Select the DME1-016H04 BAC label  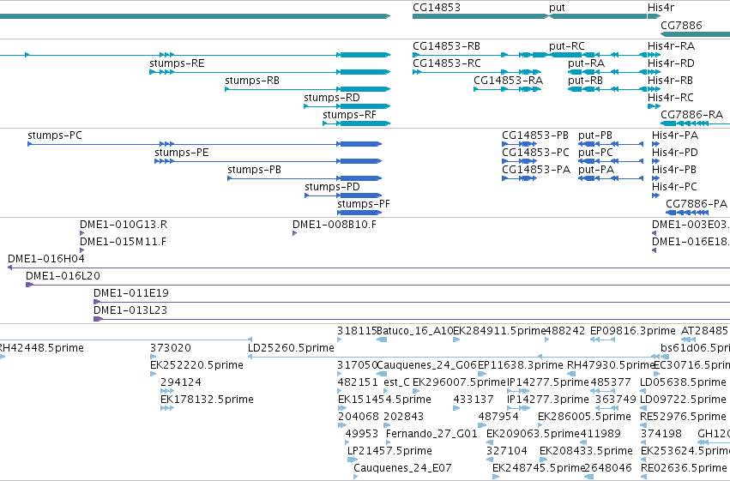tap(46, 259)
